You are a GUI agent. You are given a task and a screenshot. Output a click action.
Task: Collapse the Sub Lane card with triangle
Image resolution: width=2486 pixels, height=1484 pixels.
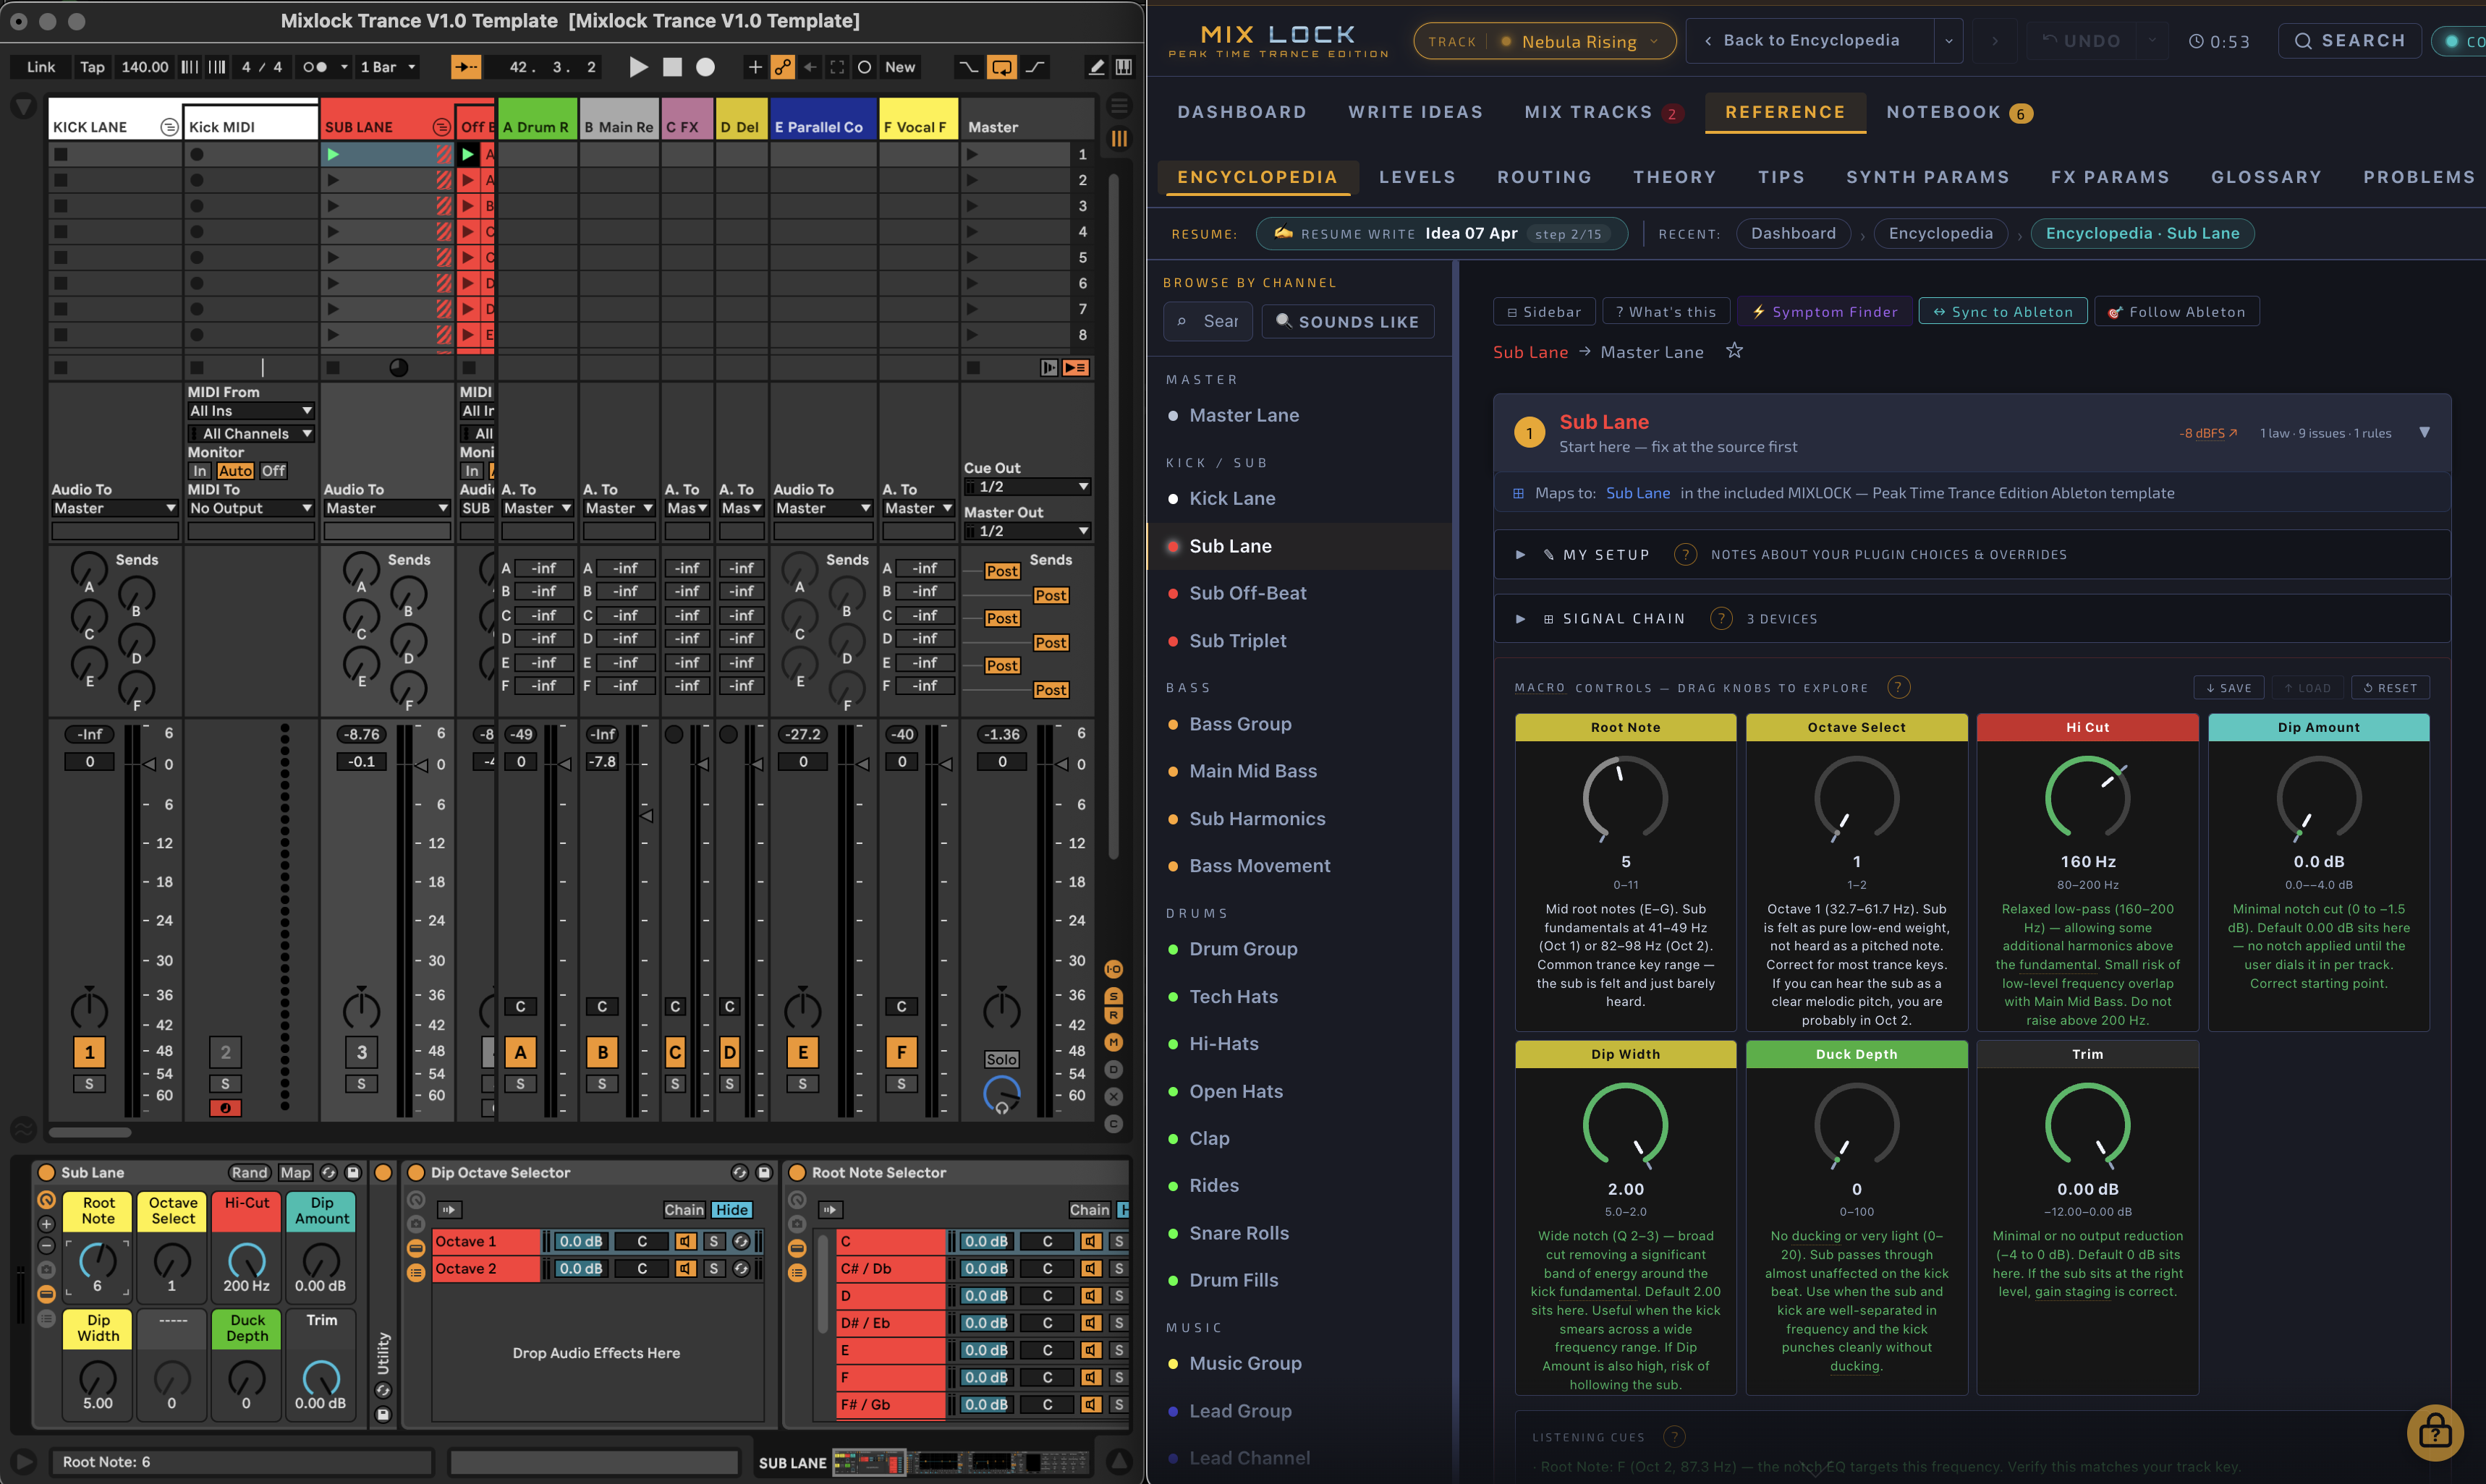point(2424,432)
